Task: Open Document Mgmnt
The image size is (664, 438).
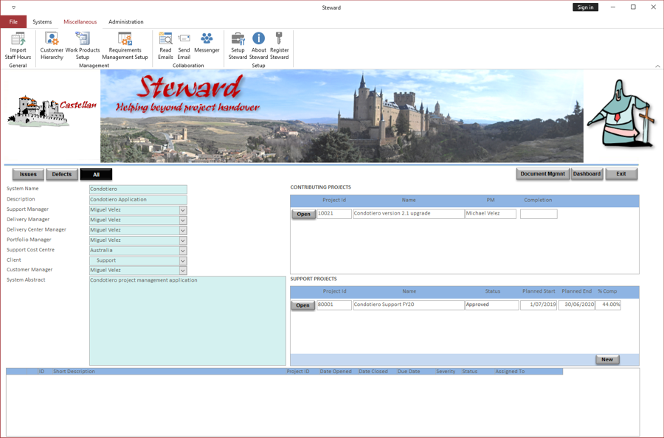Action: 543,174
